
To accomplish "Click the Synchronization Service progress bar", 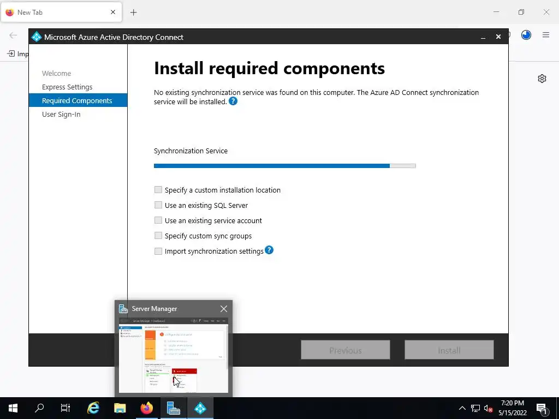I will 284,166.
